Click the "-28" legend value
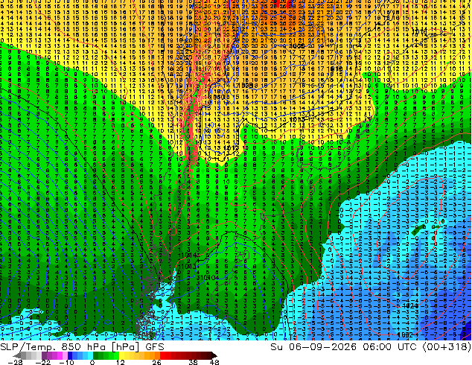This screenshot has height=365, width=472. [x=15, y=362]
